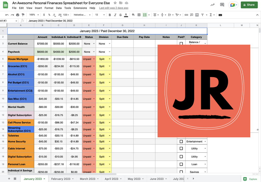261x182 pixels.
Task: Open comment history icon
Action: 222,5
